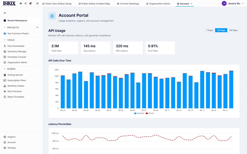The height and width of the screenshot is (154, 247).
Task: Click the Getting Started book icon
Action: [x=5, y=75]
